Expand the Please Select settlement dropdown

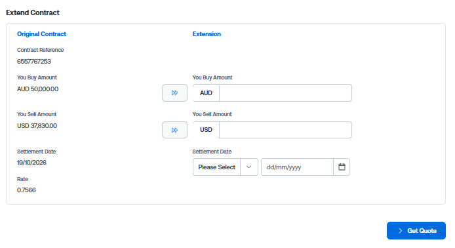225,167
